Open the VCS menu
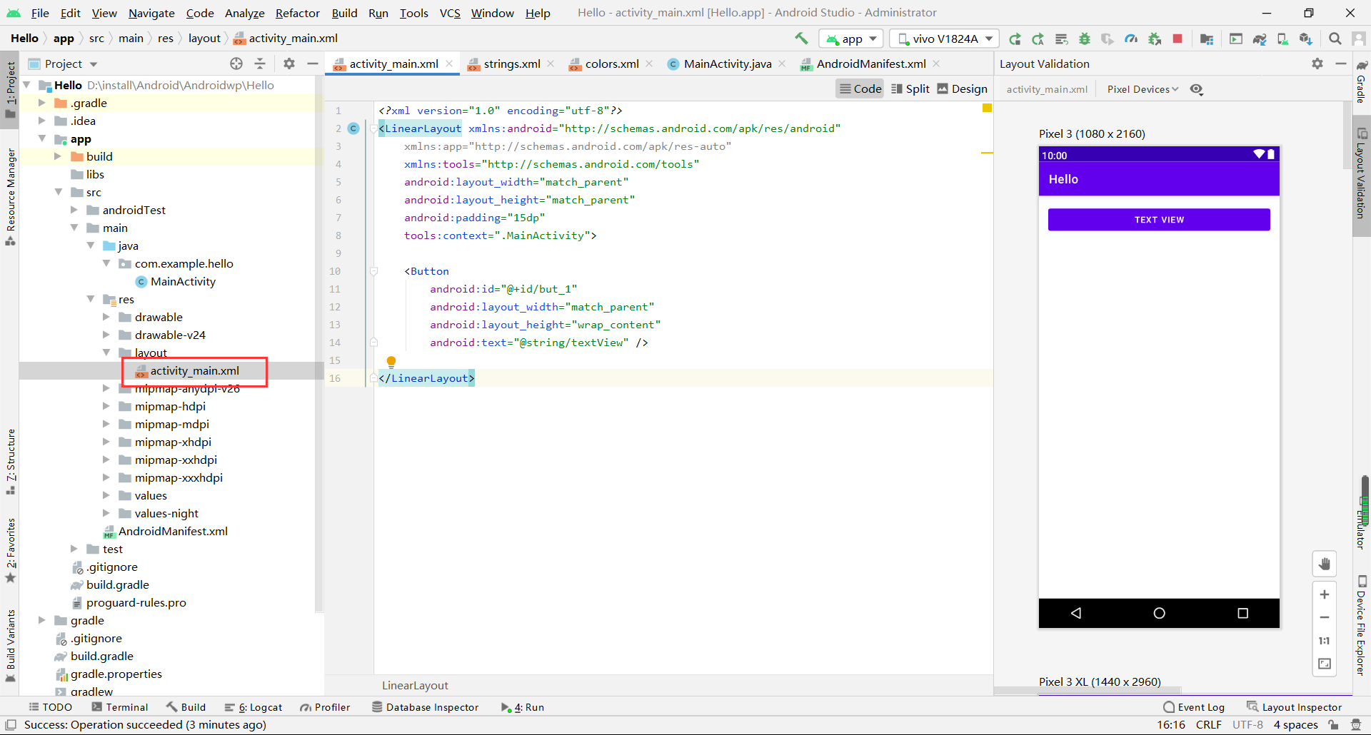Viewport: 1371px width, 735px height. [x=450, y=13]
